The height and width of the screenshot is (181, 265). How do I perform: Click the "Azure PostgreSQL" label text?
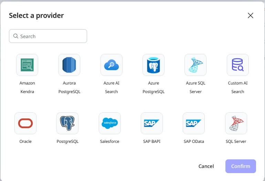(x=153, y=87)
